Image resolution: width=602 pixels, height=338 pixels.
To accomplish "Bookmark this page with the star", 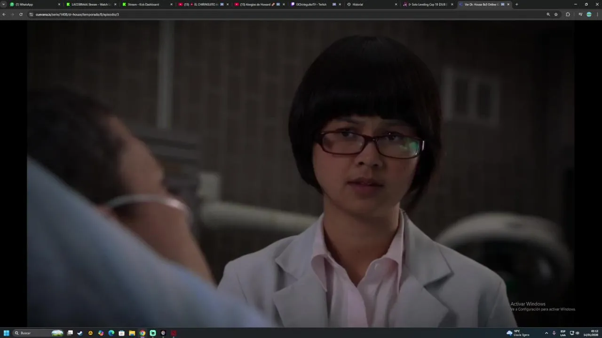I will [556, 15].
